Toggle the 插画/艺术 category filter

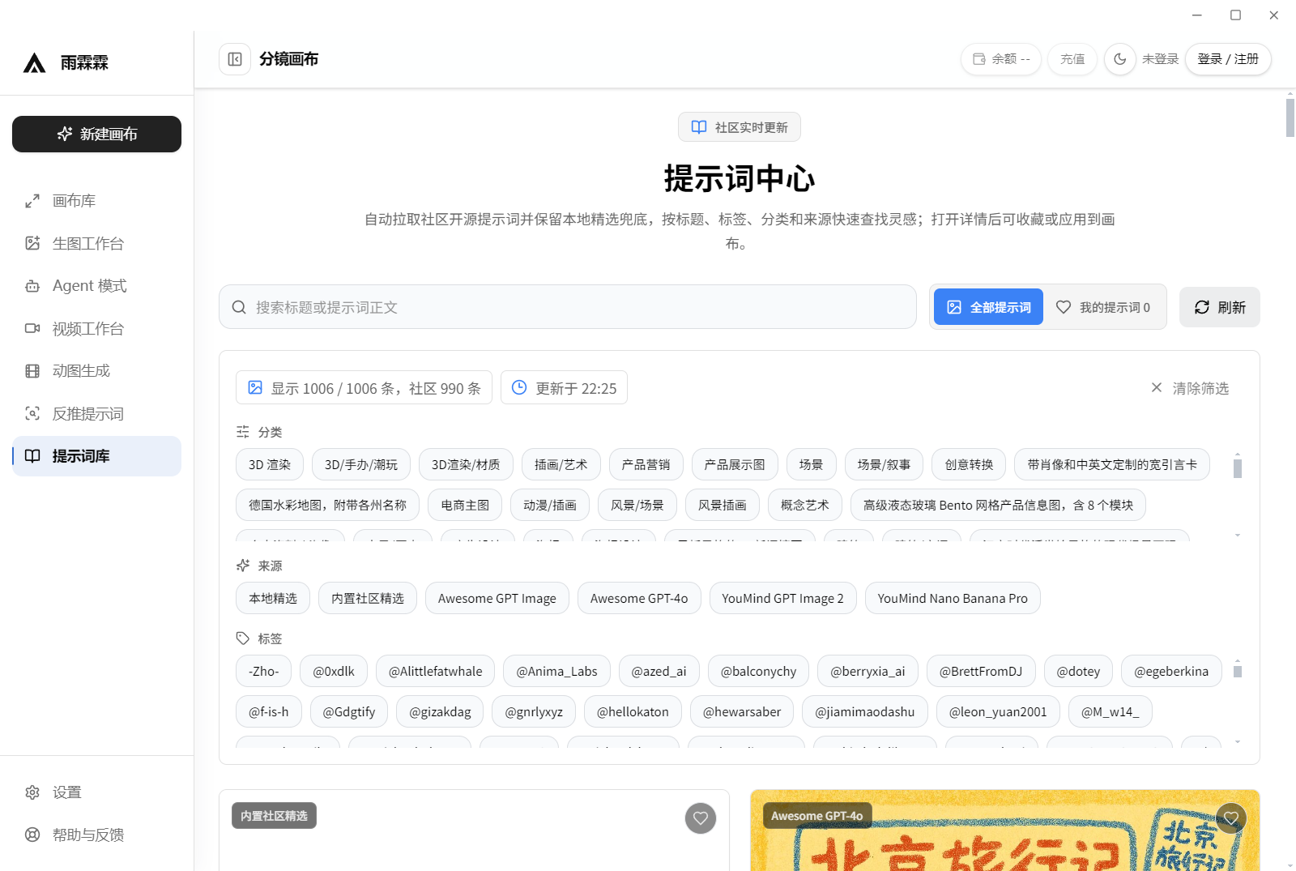(561, 464)
